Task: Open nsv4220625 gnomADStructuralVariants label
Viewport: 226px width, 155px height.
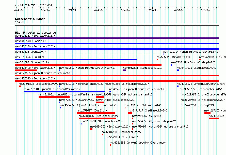Action: point(43,73)
